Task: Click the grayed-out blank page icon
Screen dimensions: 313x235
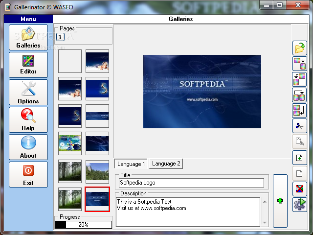Action: pos(300,173)
